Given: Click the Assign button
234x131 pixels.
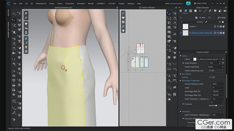Looking at the screenshot, I should pyautogui.click(x=222, y=17).
